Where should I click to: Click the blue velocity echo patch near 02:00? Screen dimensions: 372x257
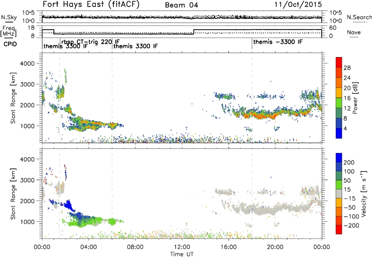(68, 205)
